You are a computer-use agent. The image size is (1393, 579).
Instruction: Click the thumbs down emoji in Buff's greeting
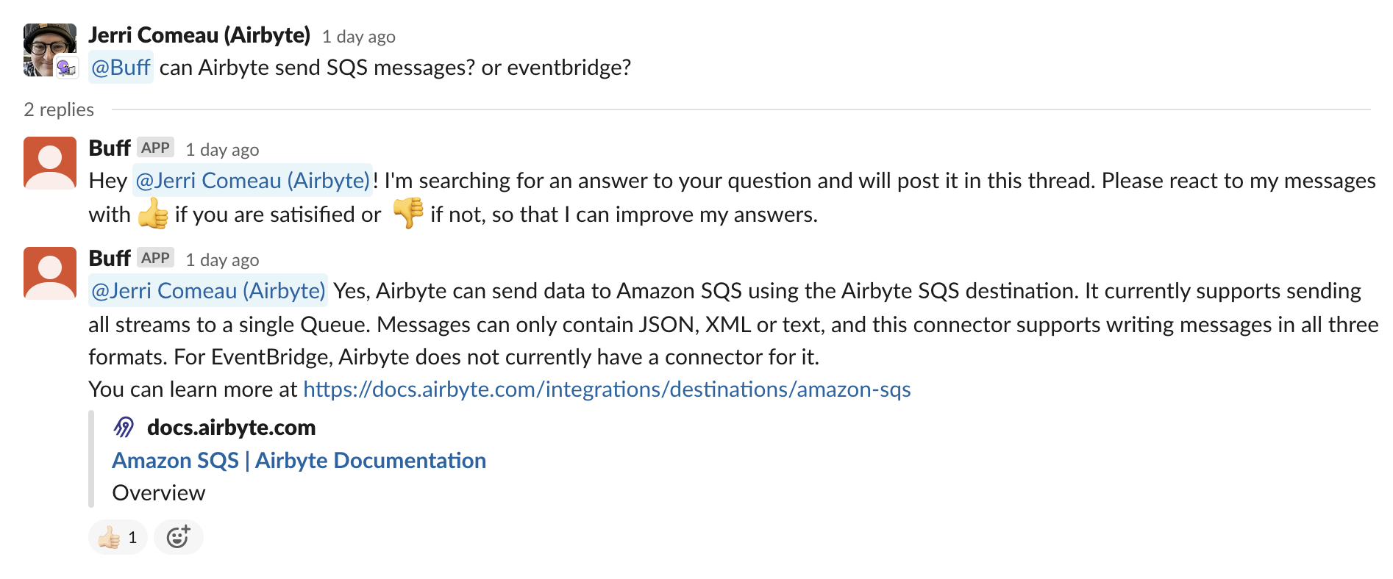[407, 214]
